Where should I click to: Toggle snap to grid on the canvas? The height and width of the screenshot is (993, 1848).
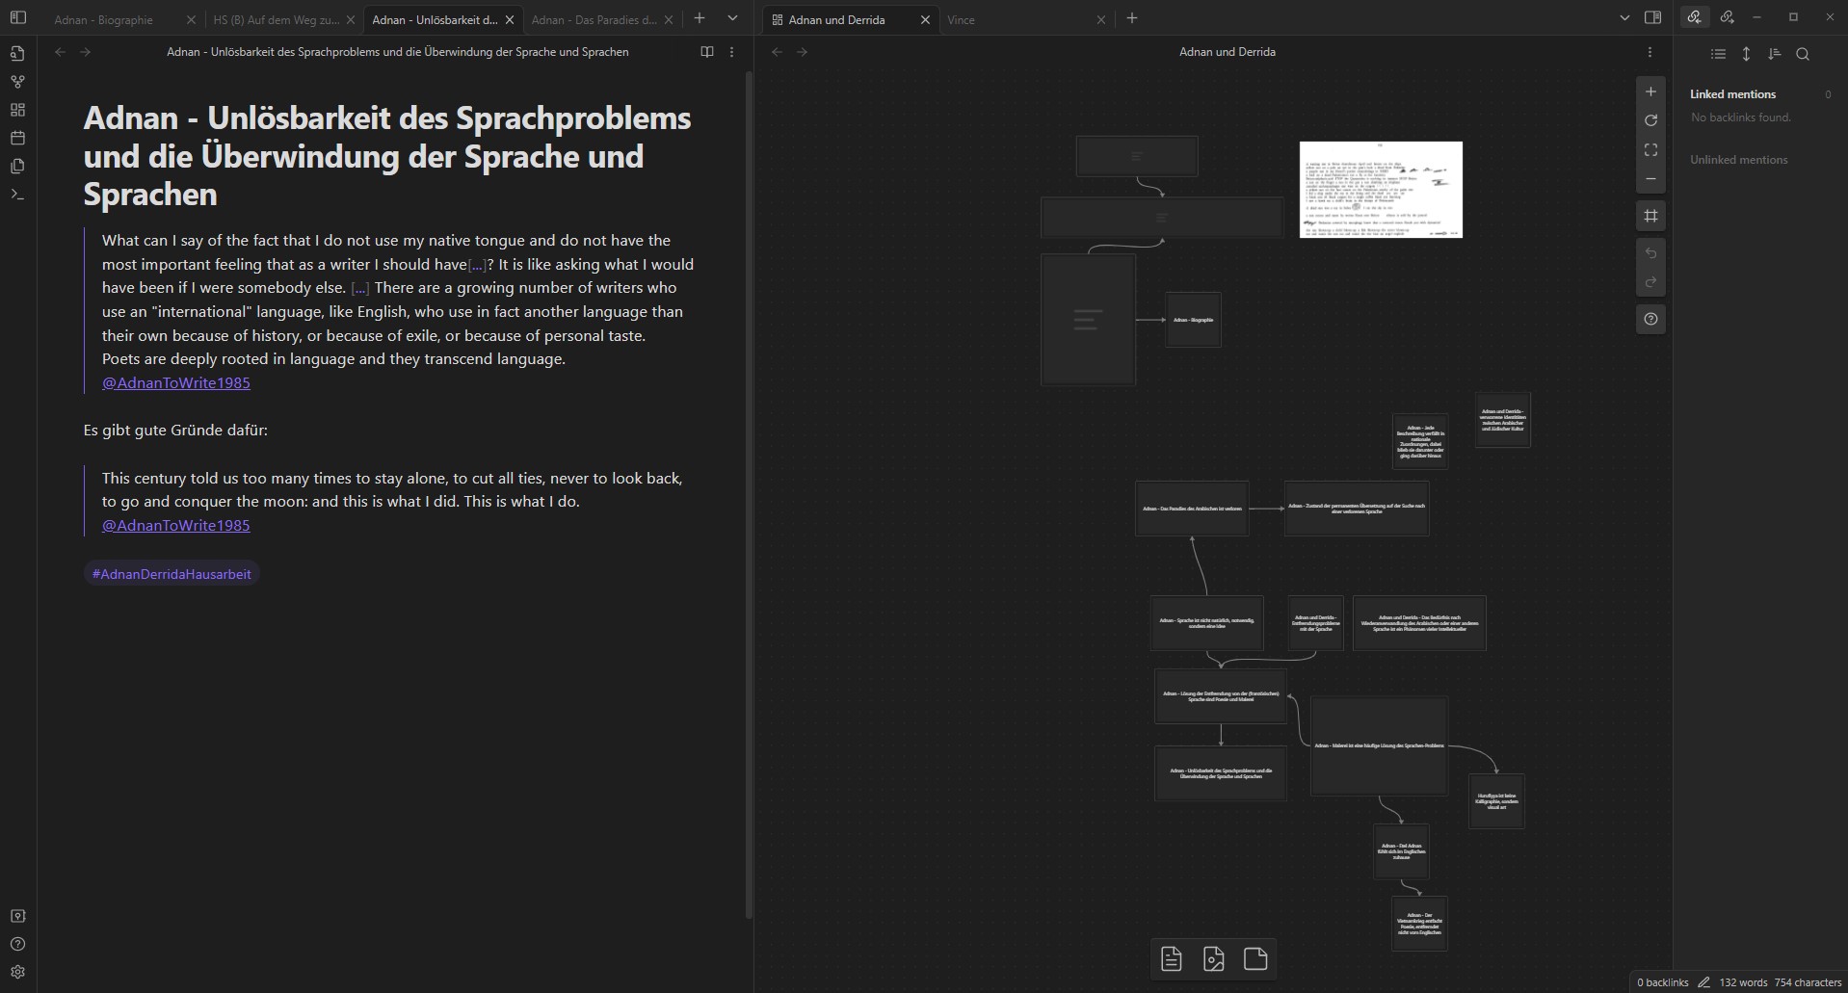[x=1650, y=216]
